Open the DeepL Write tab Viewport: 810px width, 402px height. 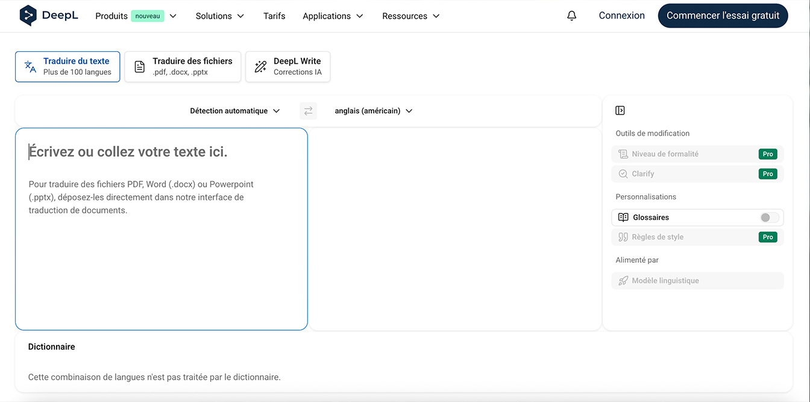[x=287, y=66]
